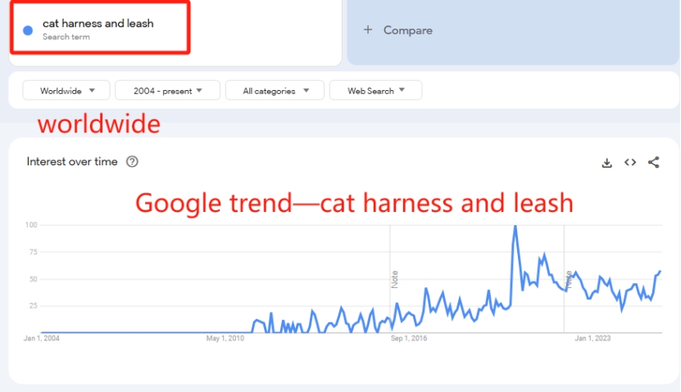This screenshot has height=392, width=681.
Task: Click the Jan 1, 2023 axis label
Action: tap(592, 338)
